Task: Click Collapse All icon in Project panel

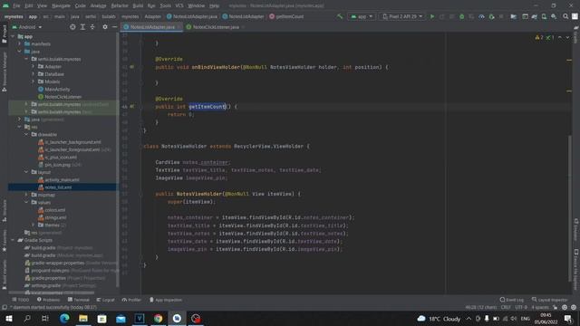Action: 92,27
